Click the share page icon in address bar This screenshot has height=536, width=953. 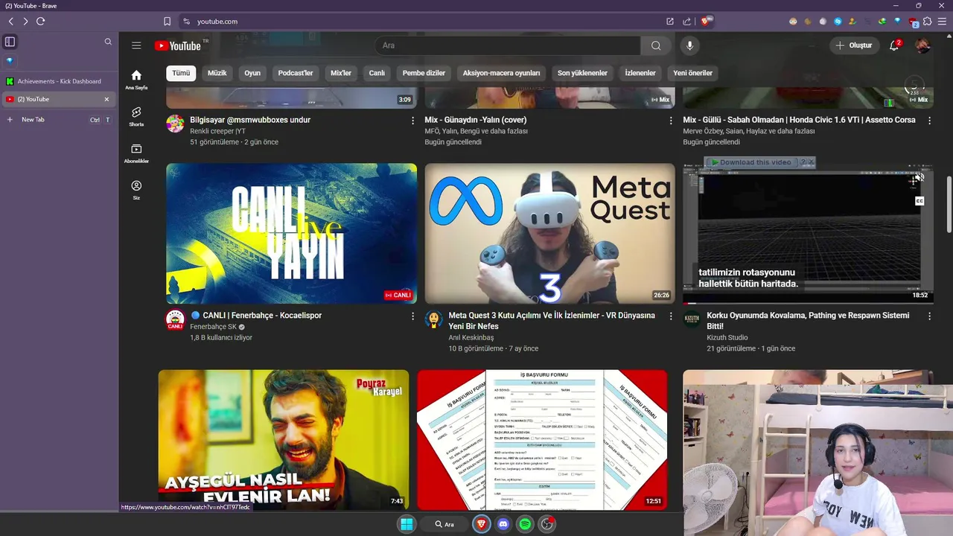click(686, 22)
